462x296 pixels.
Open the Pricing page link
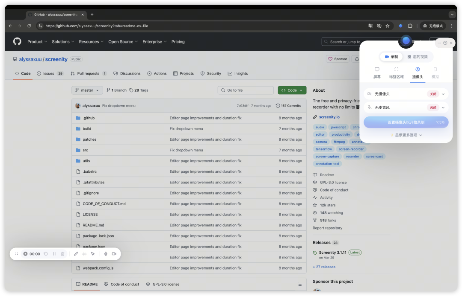point(178,42)
